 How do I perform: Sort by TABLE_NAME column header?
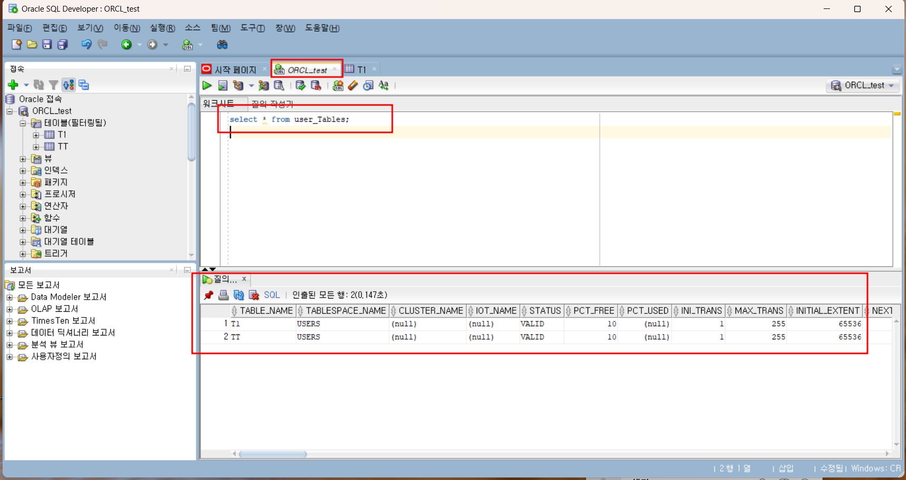[262, 311]
